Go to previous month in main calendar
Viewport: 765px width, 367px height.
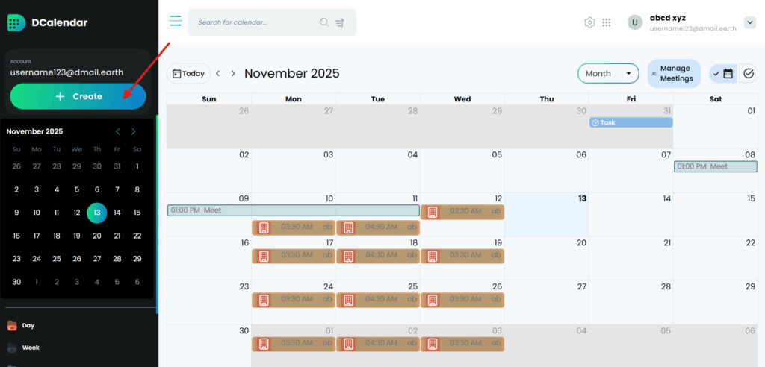[x=217, y=74]
